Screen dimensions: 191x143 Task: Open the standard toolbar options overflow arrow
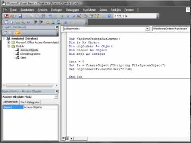point(158,16)
